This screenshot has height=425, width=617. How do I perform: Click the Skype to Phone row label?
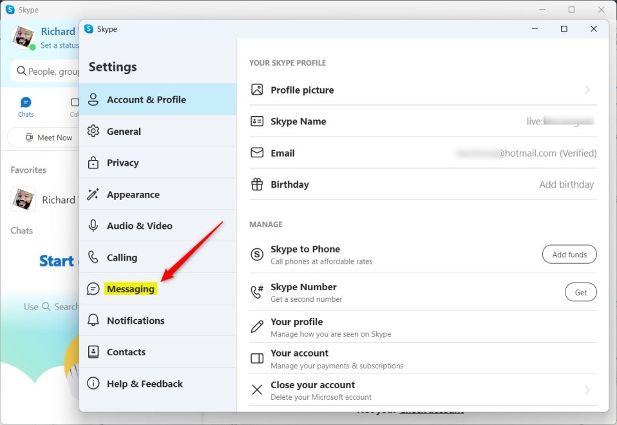(305, 249)
